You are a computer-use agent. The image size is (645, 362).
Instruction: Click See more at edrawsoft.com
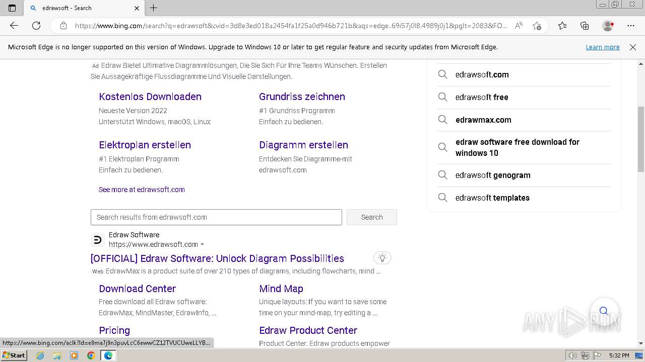click(x=142, y=190)
